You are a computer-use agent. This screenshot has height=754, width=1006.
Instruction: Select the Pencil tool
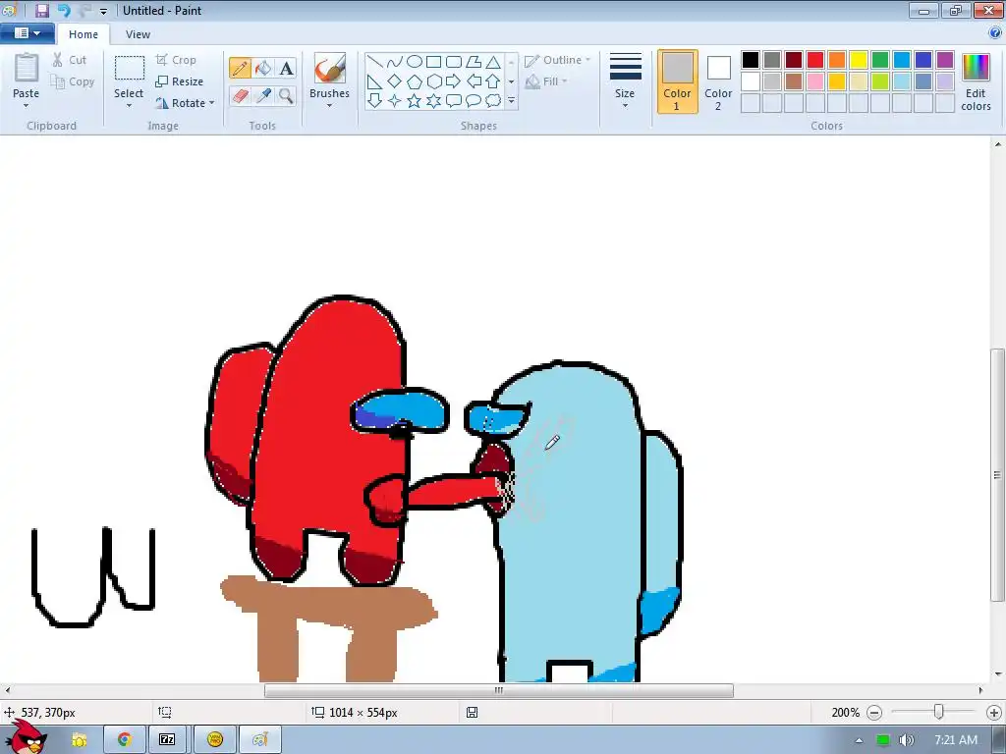coord(240,68)
